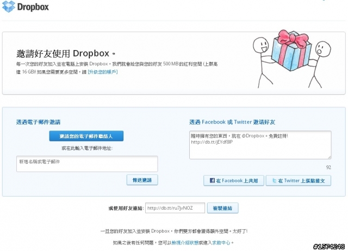The height and width of the screenshot is (251, 348).
Task: Select the friend link URL field
Action: point(175,208)
